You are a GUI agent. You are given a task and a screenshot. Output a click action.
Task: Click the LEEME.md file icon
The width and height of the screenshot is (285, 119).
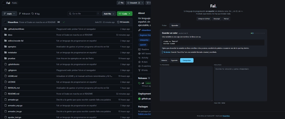pos(5,76)
